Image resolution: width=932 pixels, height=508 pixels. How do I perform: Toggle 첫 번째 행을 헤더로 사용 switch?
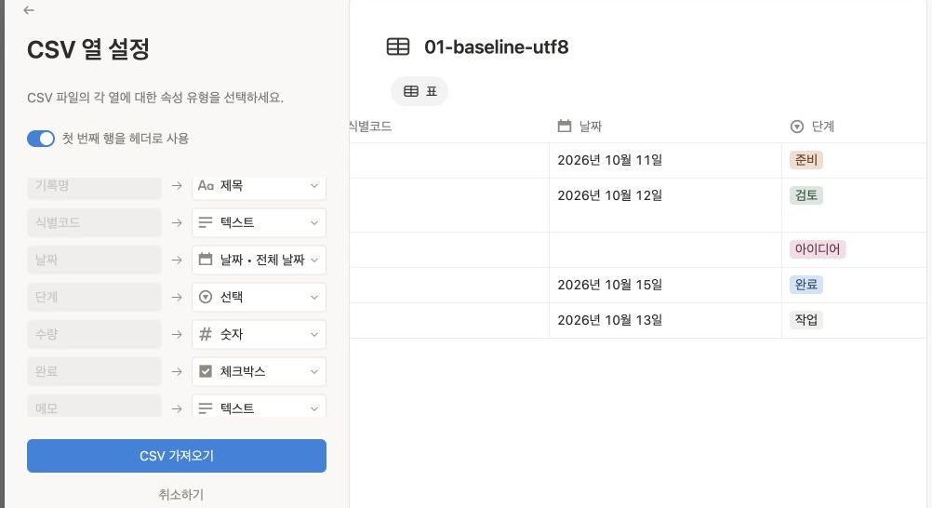(40, 139)
